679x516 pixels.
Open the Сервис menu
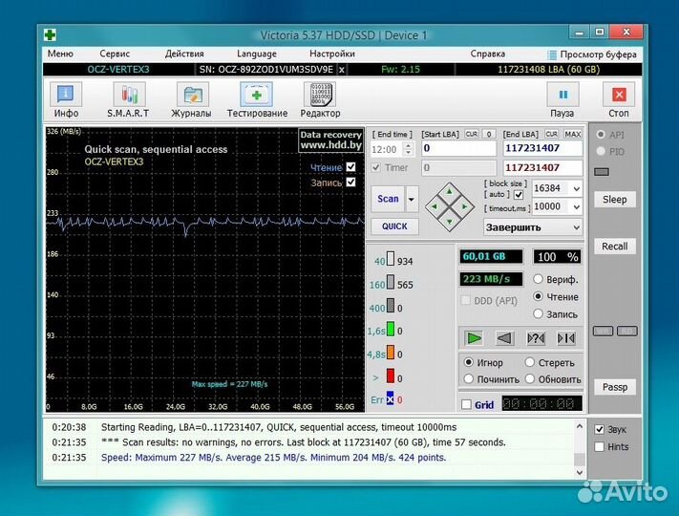tap(115, 54)
